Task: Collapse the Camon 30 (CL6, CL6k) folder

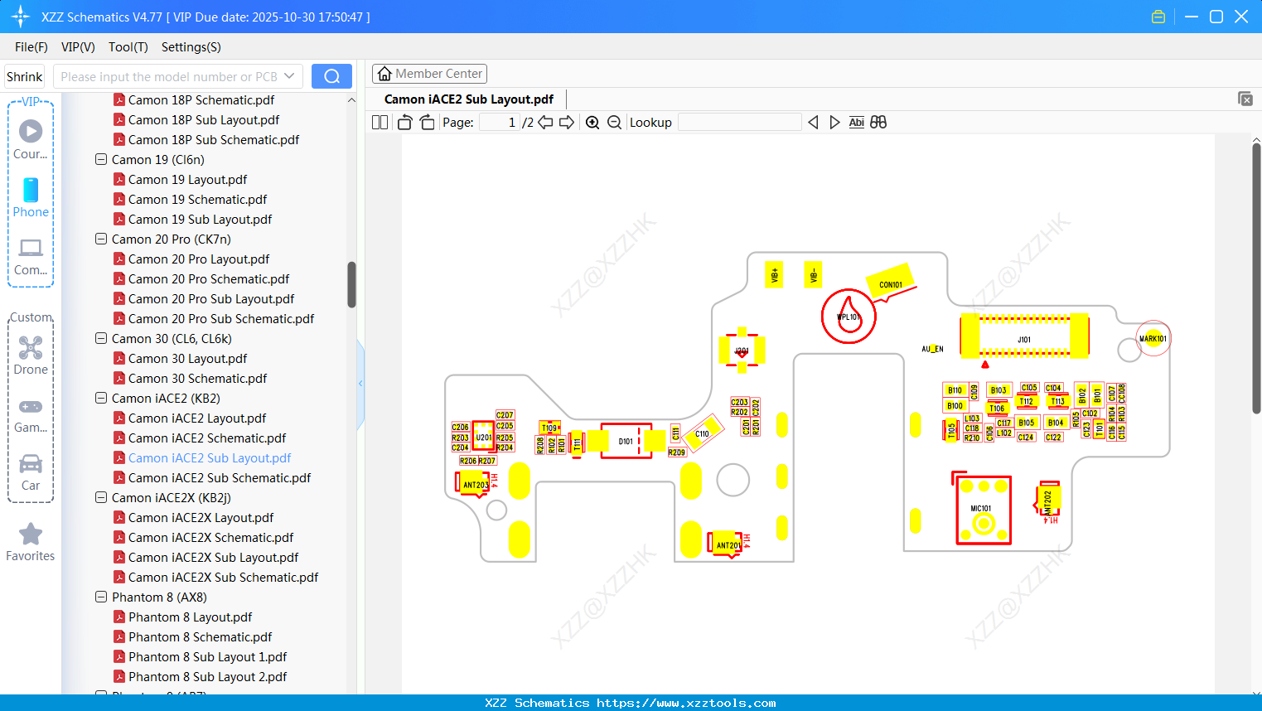Action: point(101,339)
